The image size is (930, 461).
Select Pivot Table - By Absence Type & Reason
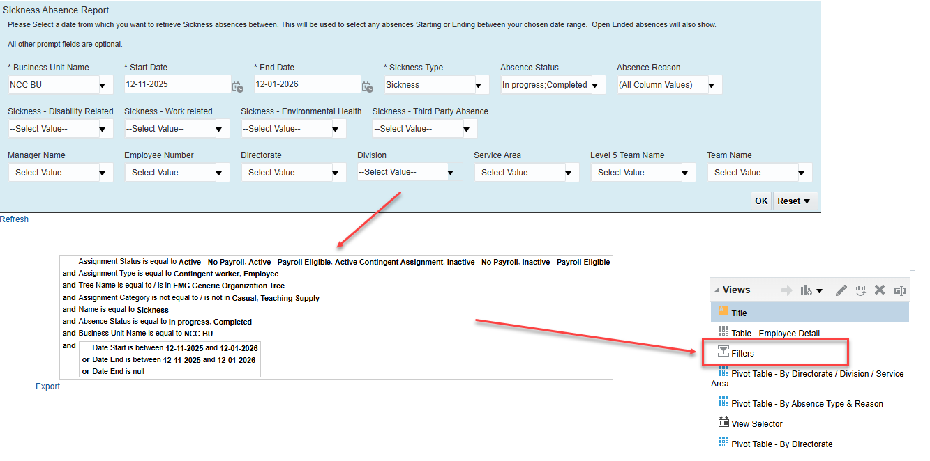coord(807,404)
